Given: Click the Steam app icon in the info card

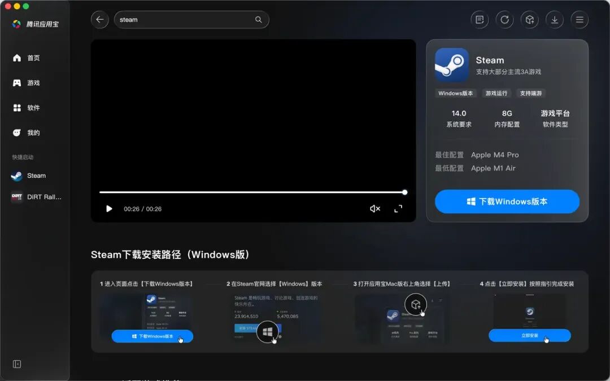Looking at the screenshot, I should click(x=452, y=65).
